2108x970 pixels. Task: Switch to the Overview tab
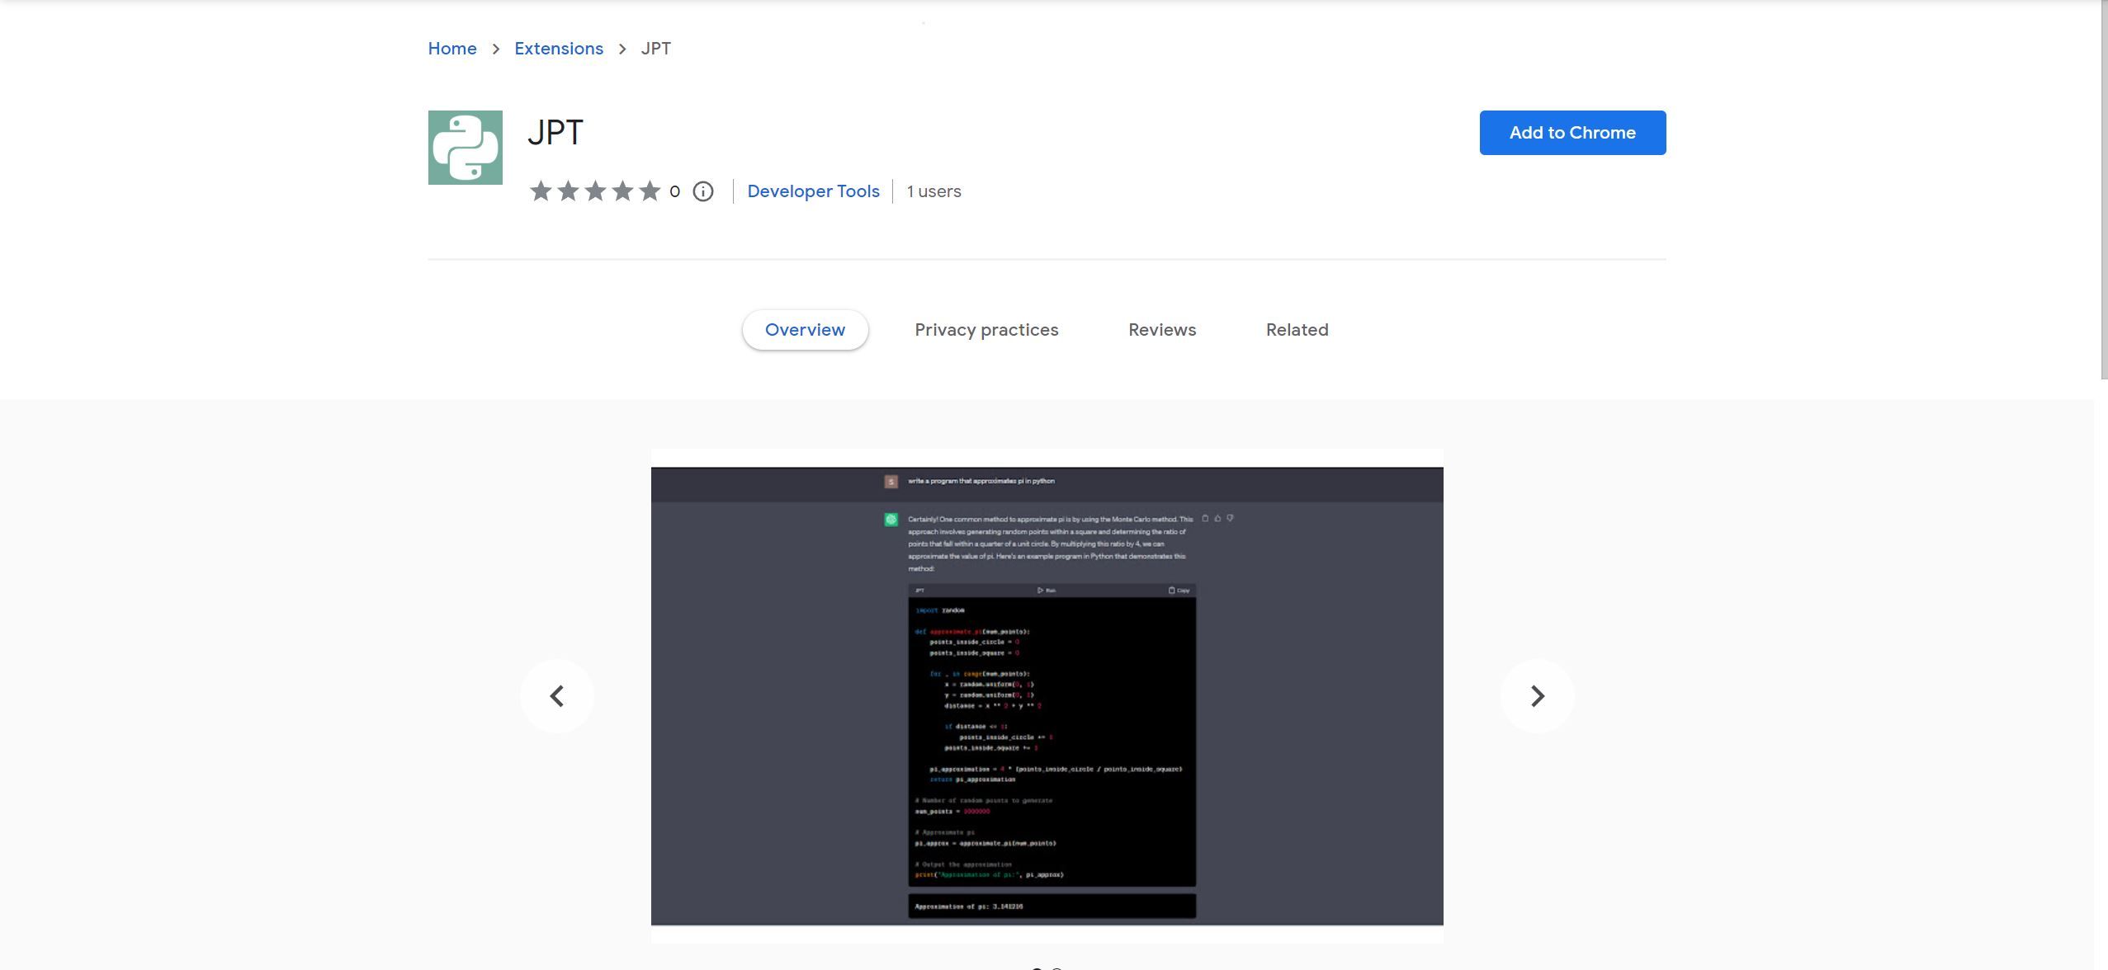pos(805,330)
